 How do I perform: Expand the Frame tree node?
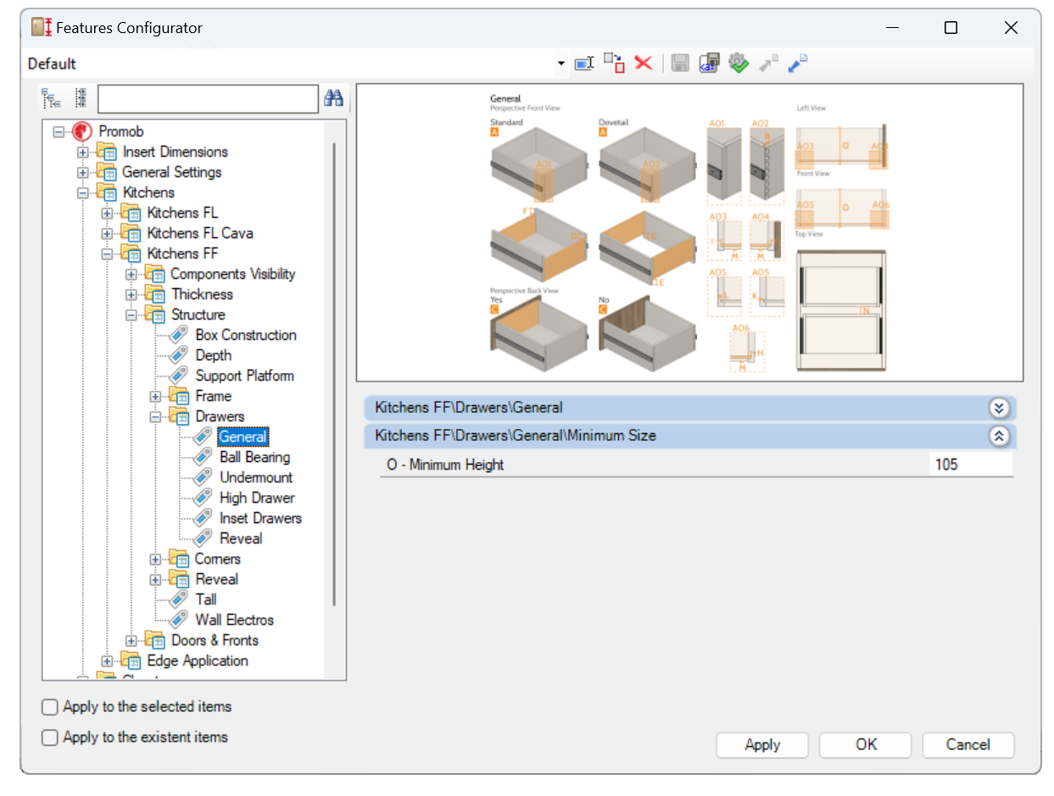click(x=155, y=396)
